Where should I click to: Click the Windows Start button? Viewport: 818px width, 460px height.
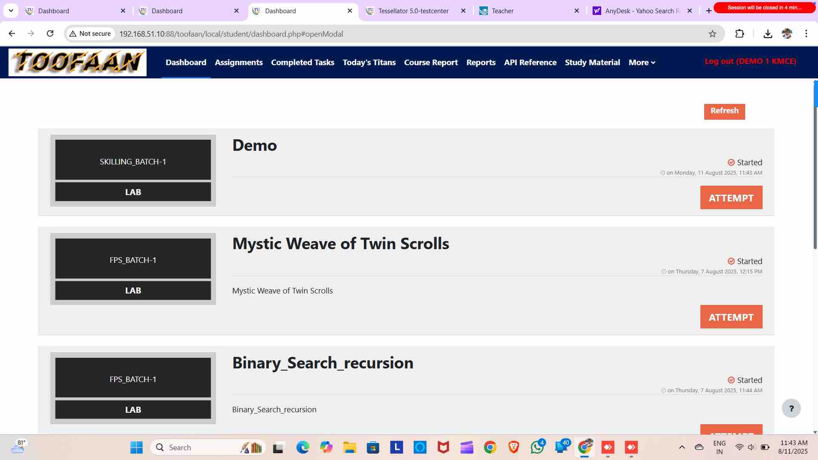tap(136, 447)
